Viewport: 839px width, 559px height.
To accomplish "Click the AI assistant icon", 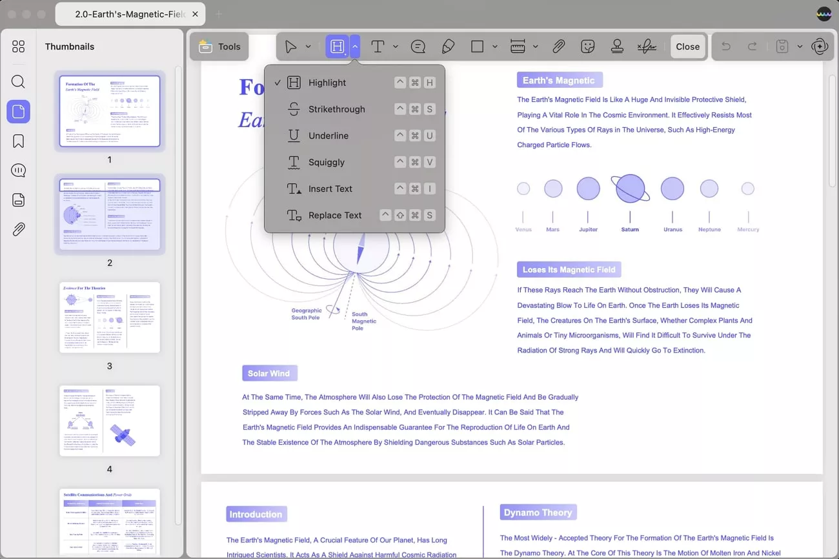I will (819, 46).
